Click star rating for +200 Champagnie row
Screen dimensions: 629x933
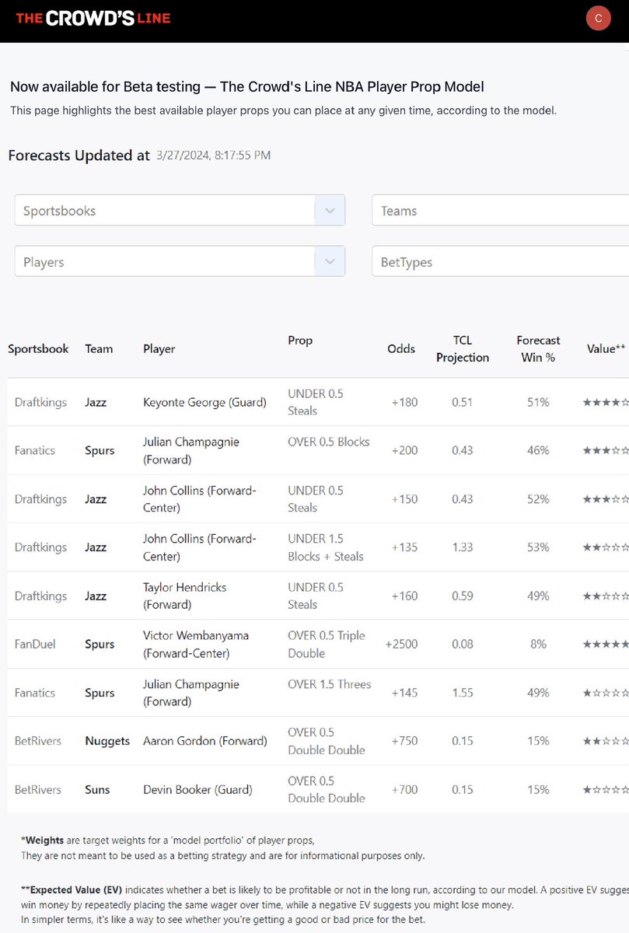point(606,450)
